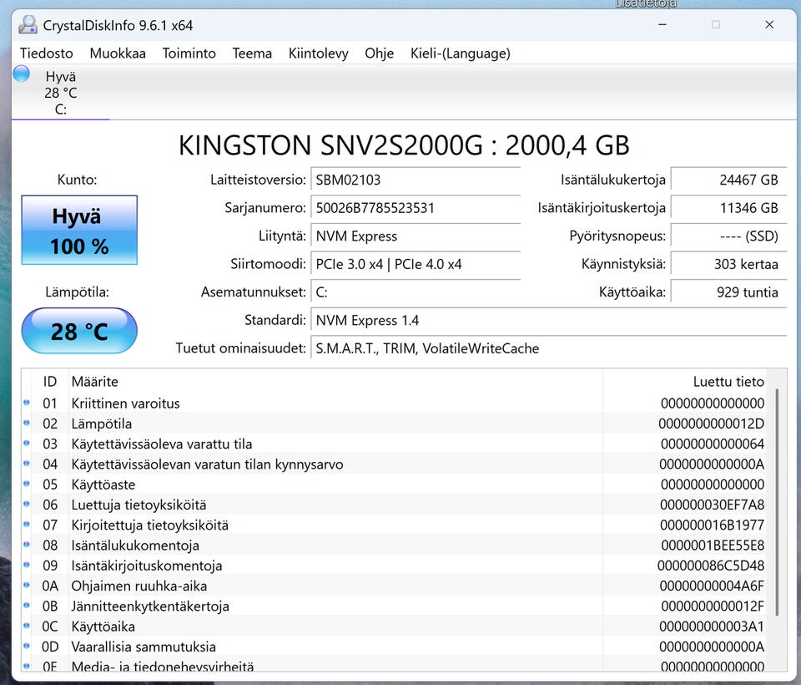Click status dot beside Ohjaimen ruuhka-aika row

coord(27,586)
